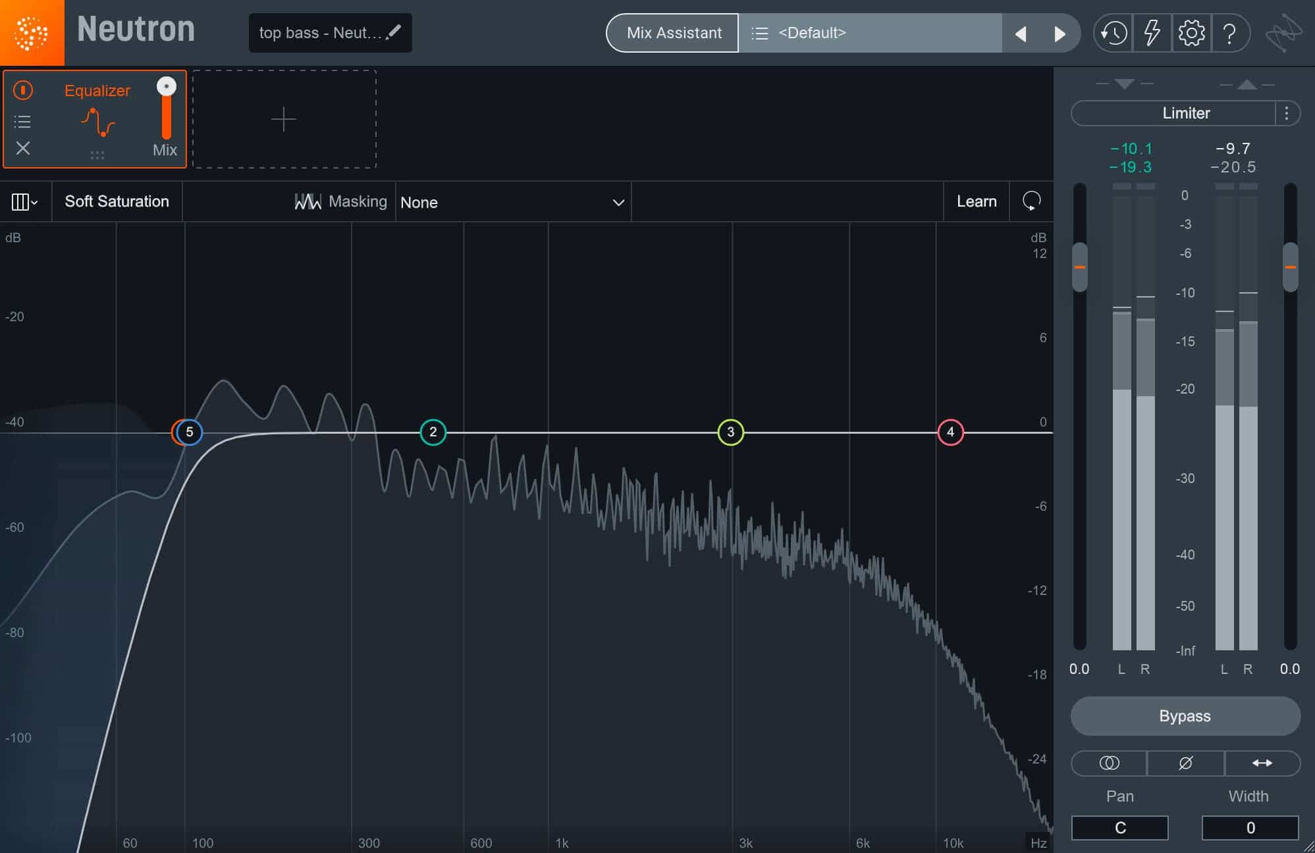Image resolution: width=1315 pixels, height=853 pixels.
Task: Toggle stereo channel link circles icon
Action: [1109, 763]
